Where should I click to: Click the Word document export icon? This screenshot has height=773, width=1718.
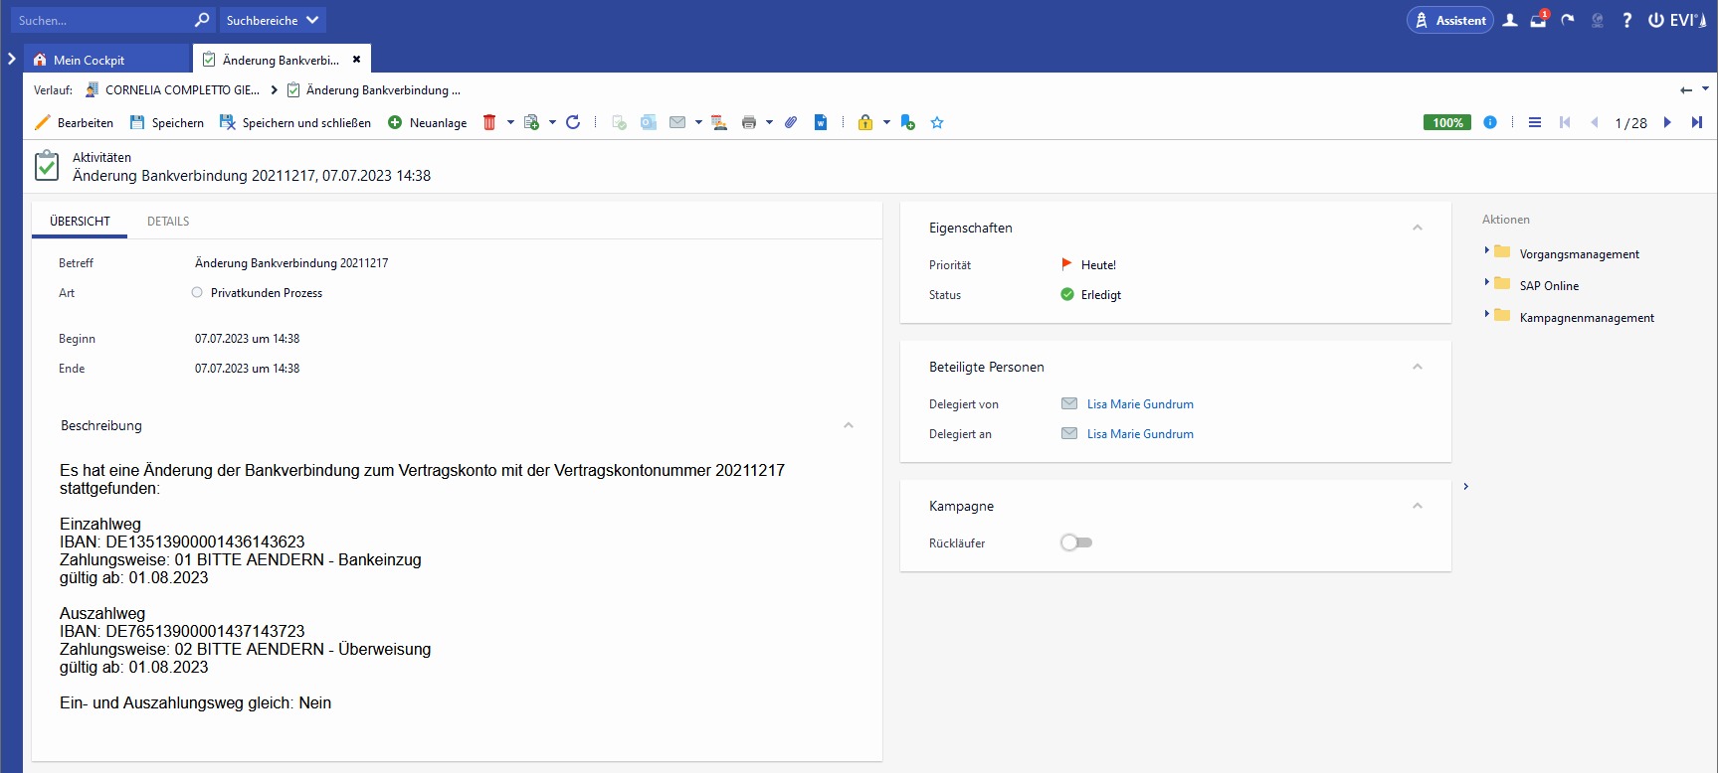821,122
